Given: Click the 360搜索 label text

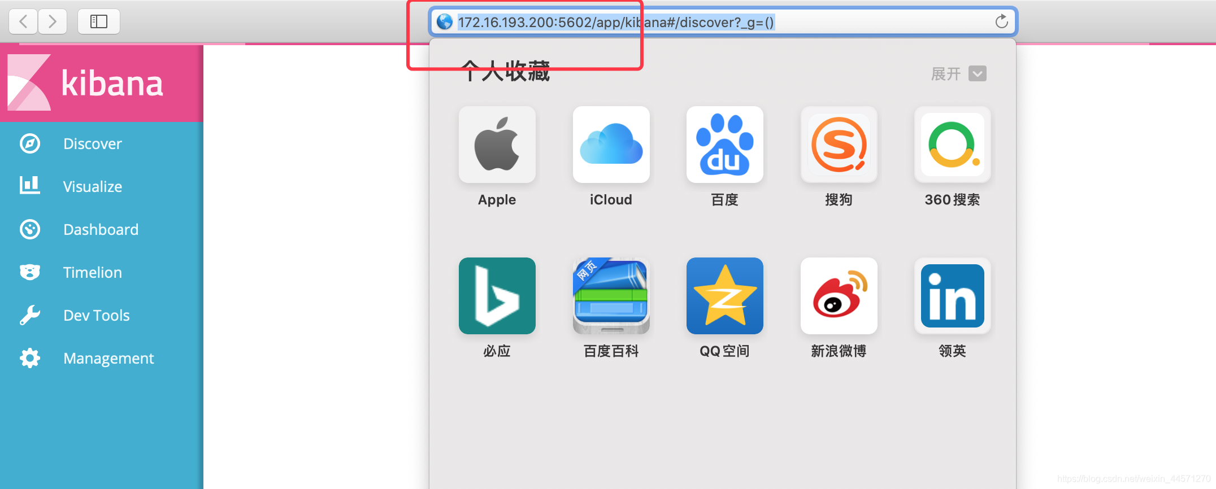Looking at the screenshot, I should (x=953, y=200).
